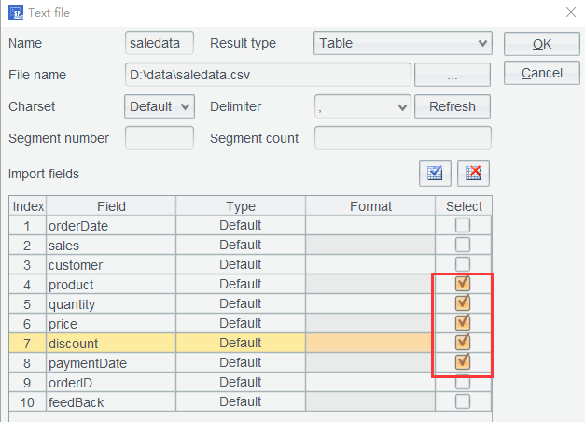Click the deselect all fields icon
The height and width of the screenshot is (422, 585).
[474, 173]
